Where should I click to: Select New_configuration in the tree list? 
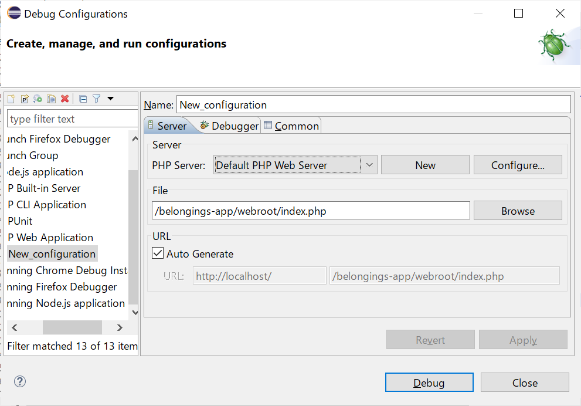click(52, 254)
